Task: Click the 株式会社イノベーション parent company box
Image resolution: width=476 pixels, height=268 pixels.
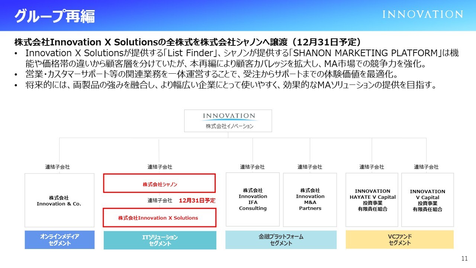Action: pyautogui.click(x=228, y=121)
